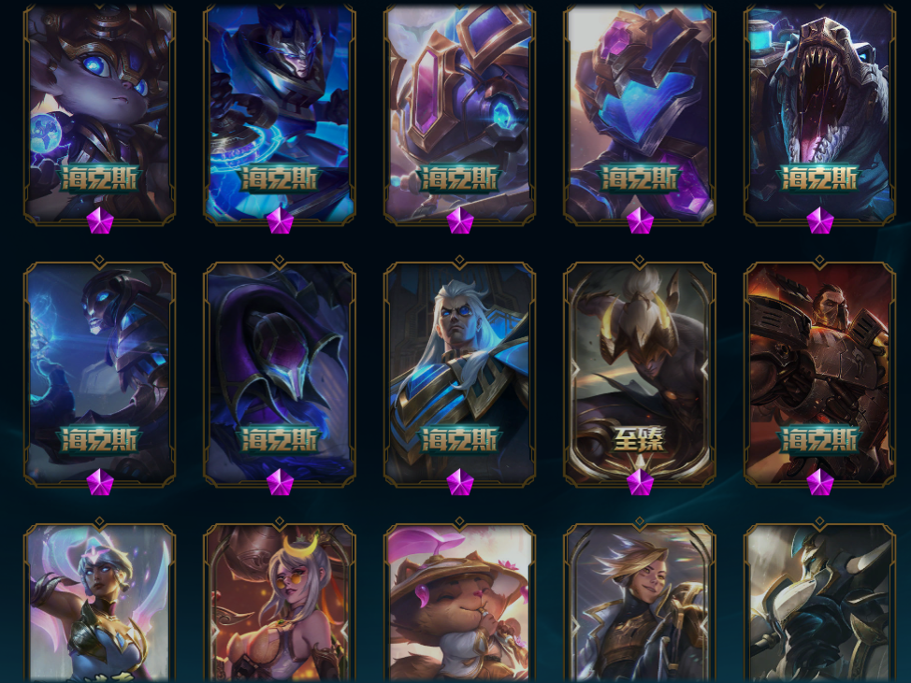The image size is (911, 683).
Task: Open the winged woman with pastel feathers card
Action: coord(99,601)
